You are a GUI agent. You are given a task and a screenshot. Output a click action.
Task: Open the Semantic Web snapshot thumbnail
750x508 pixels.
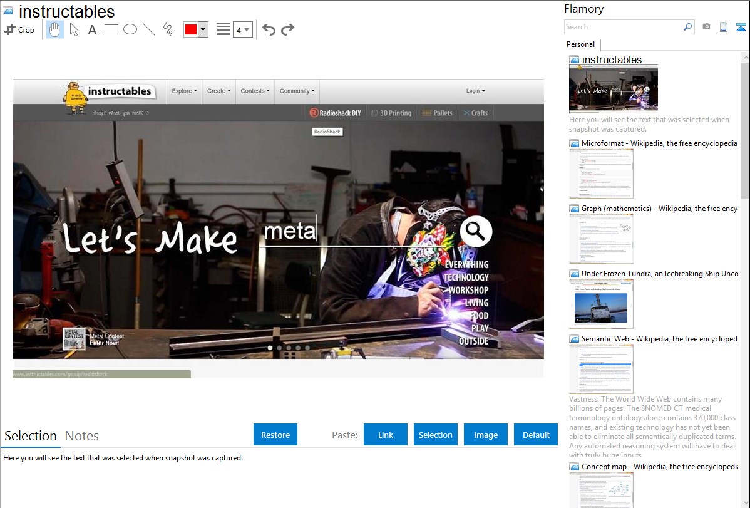(x=601, y=368)
